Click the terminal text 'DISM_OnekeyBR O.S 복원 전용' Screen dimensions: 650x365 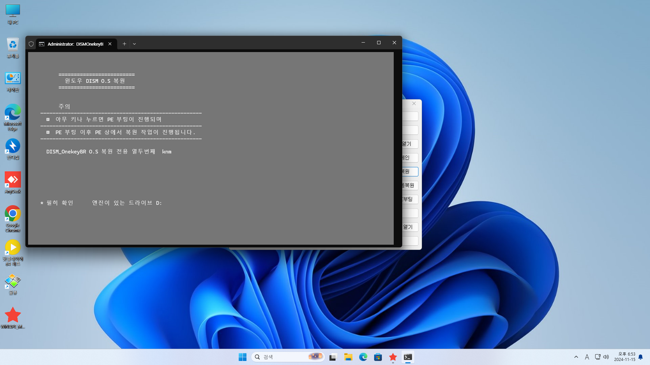87,152
